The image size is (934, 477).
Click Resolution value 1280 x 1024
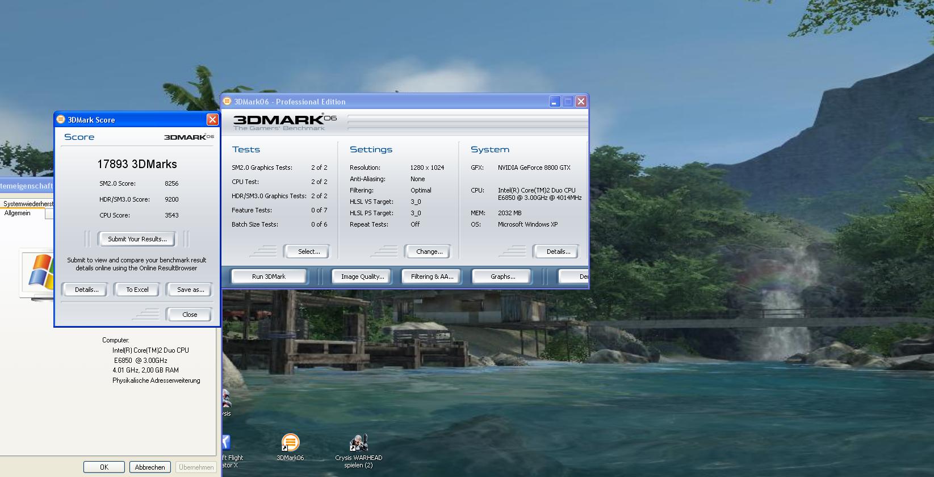click(427, 168)
